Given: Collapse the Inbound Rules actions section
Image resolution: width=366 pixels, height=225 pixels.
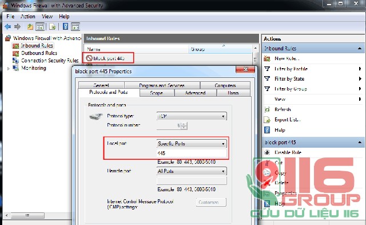Looking at the screenshot, I should (360, 48).
